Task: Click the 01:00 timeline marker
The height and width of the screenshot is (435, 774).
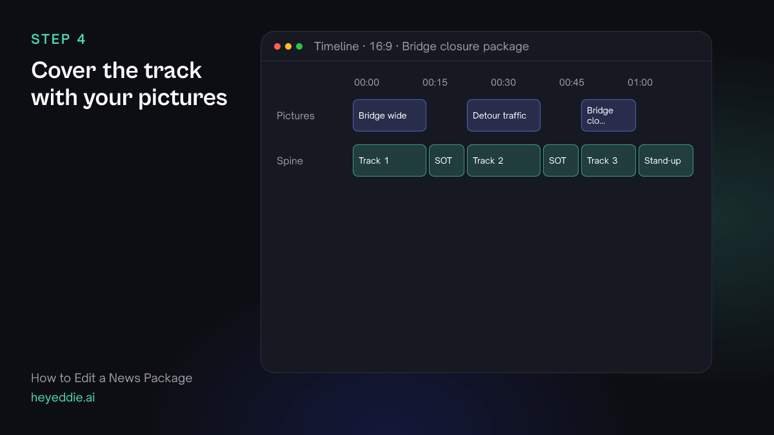Action: click(640, 82)
